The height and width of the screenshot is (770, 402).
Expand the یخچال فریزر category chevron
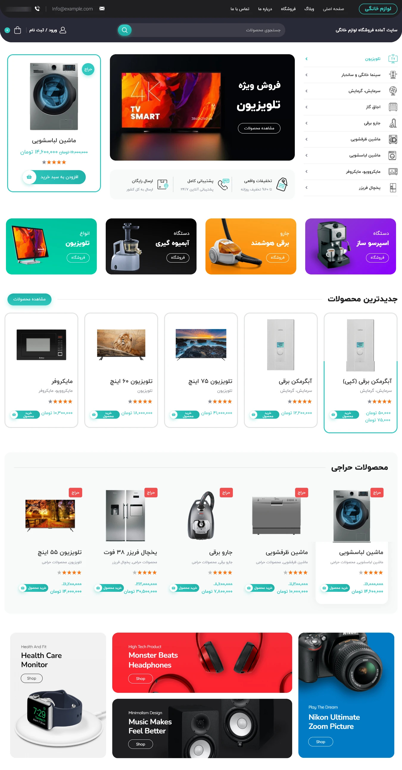[x=306, y=188]
